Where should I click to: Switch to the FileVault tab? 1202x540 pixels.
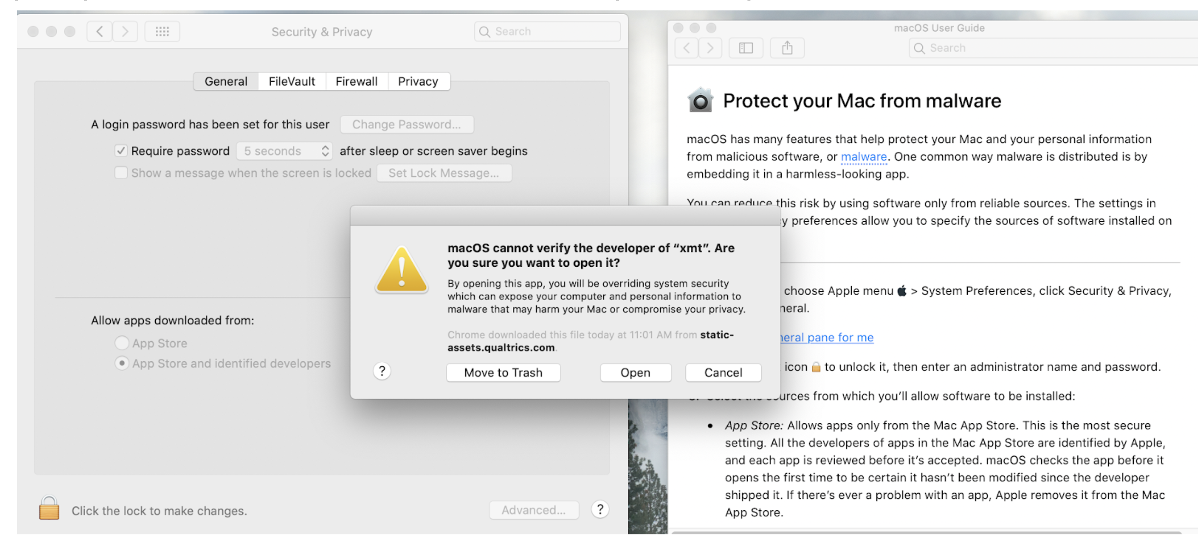[x=292, y=81]
